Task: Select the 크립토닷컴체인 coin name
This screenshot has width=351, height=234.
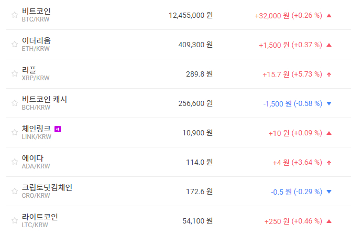Action: [x=47, y=187]
